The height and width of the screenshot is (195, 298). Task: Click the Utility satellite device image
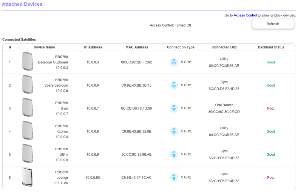pos(27,154)
